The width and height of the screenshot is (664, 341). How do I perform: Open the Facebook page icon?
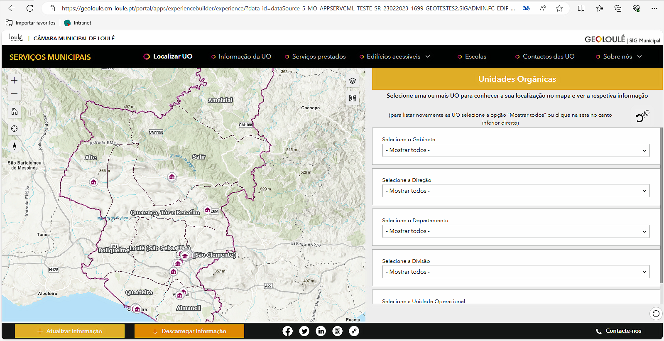click(287, 331)
